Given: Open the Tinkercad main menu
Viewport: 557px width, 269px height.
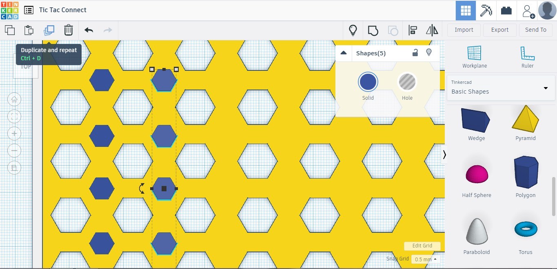Looking at the screenshot, I should tap(28, 10).
